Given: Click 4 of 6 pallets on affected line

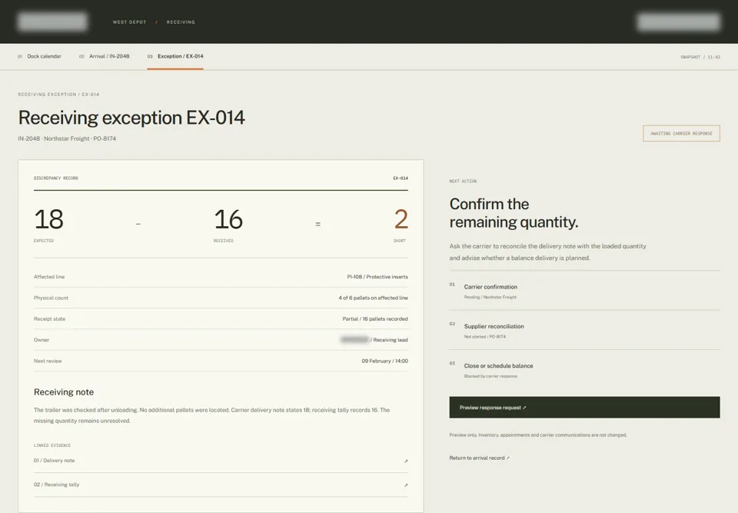Looking at the screenshot, I should tap(374, 298).
